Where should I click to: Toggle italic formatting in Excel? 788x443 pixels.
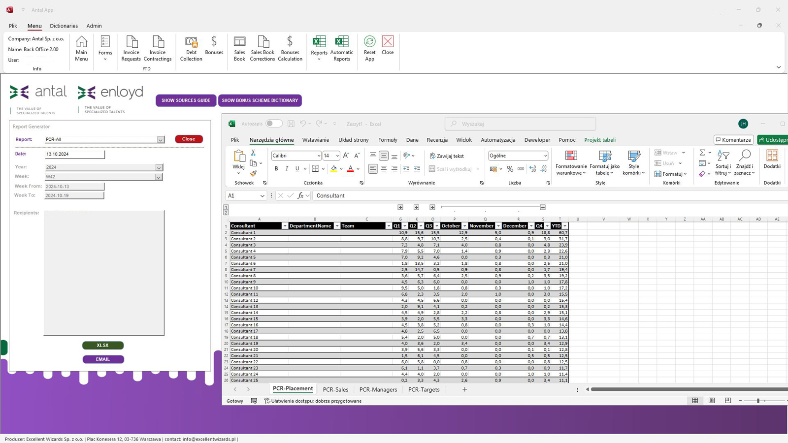tap(287, 169)
